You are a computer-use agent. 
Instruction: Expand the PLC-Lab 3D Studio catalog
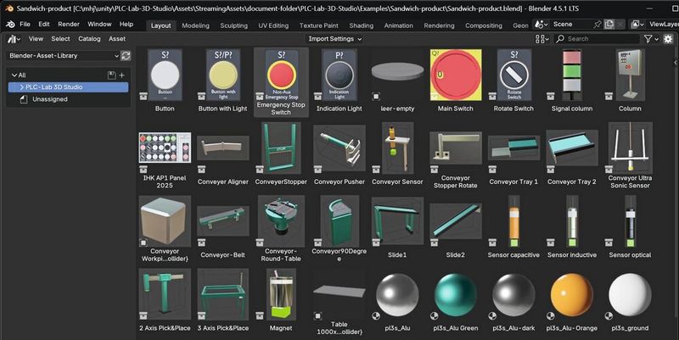click(22, 87)
